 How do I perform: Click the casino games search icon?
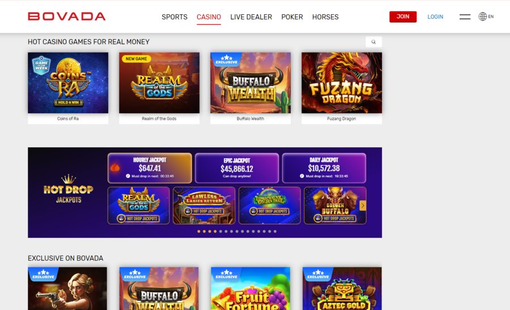pos(373,41)
